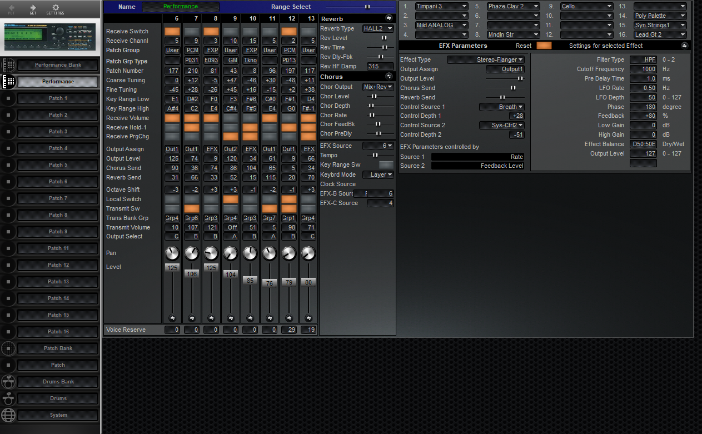702x434 pixels.
Task: Open the Performance Bank page
Action: [x=58, y=65]
